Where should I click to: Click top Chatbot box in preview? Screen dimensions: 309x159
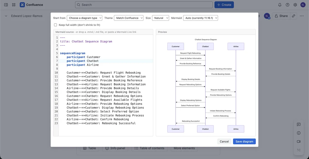205,46
